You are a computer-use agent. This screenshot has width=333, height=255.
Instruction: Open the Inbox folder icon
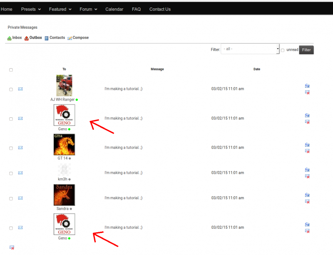click(x=9, y=38)
